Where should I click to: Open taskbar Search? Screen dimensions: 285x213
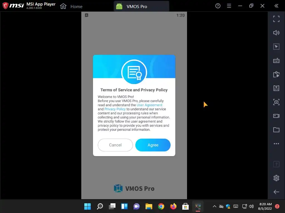[100, 206]
